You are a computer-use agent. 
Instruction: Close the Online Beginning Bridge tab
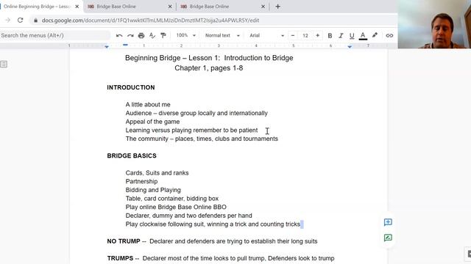[77, 7]
